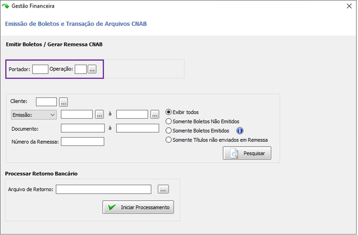Click the first Documento range field
Image resolution: width=358 pixels, height=235 pixels.
(83, 128)
